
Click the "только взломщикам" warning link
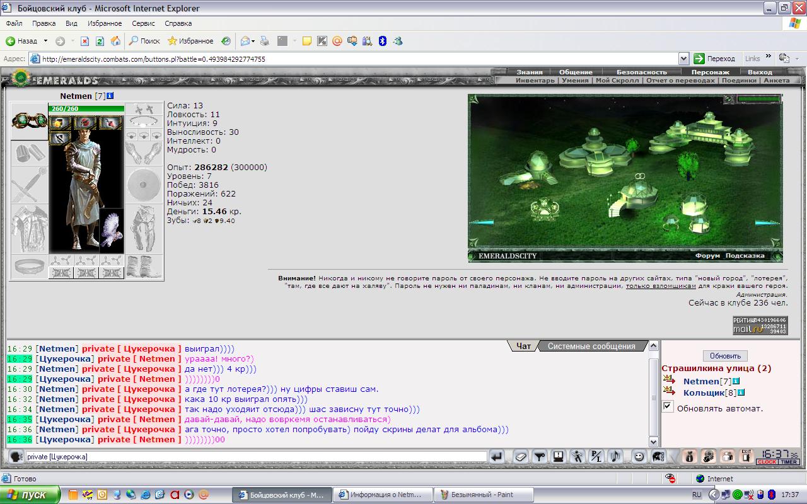coord(661,286)
